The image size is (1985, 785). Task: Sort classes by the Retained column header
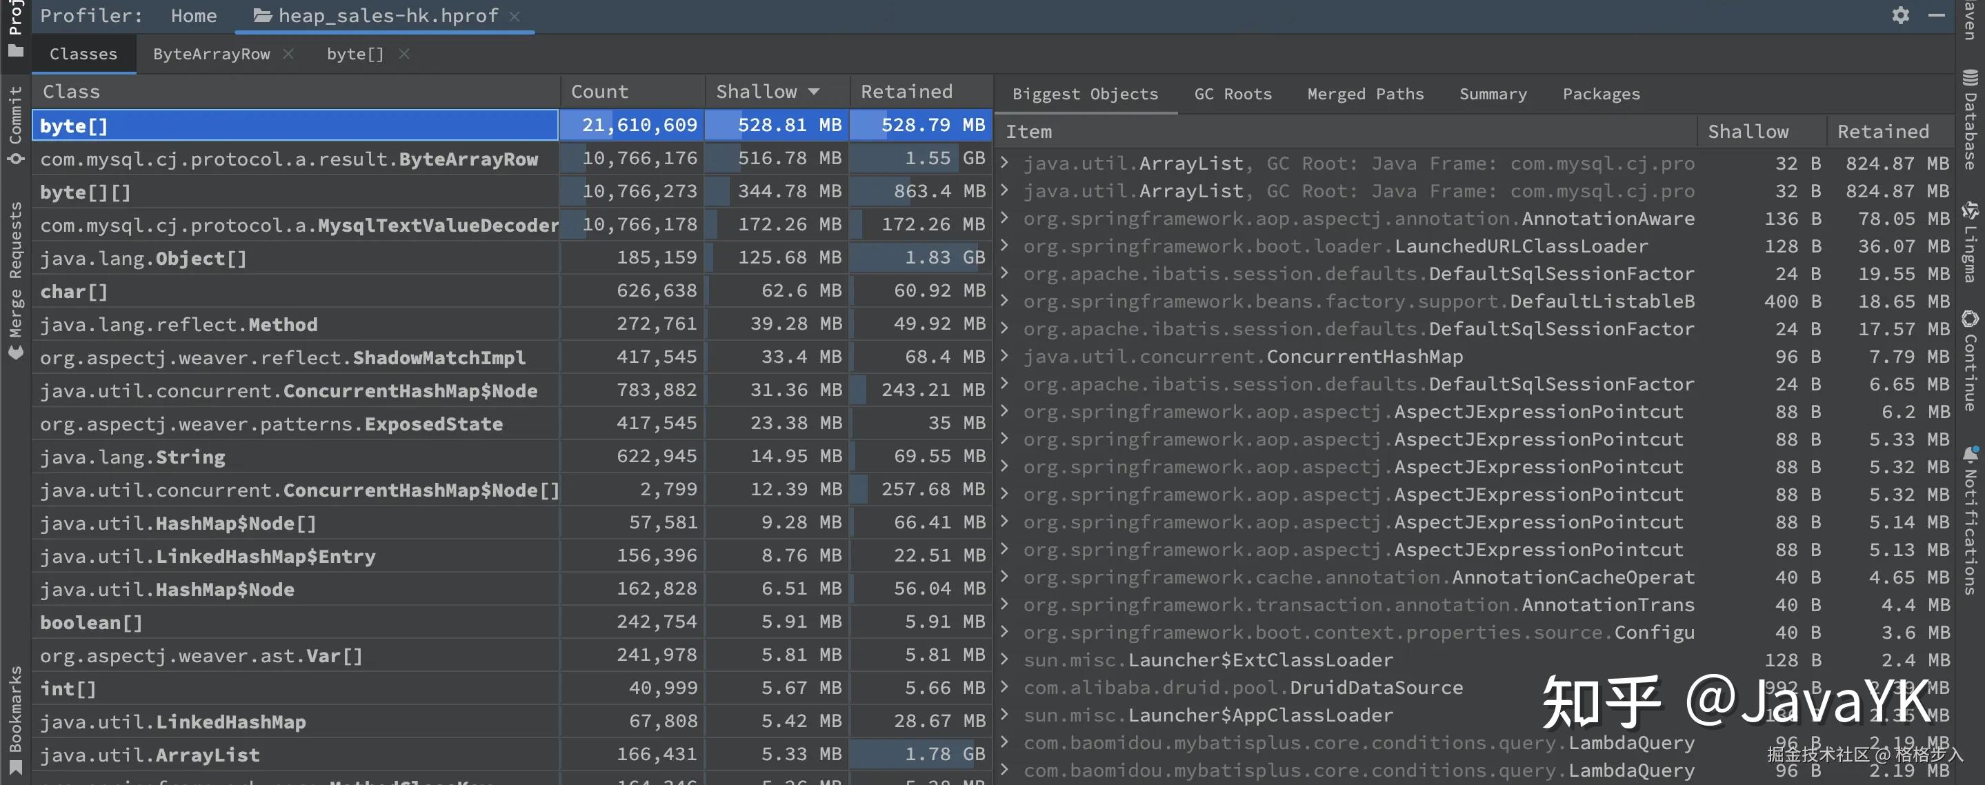906,92
